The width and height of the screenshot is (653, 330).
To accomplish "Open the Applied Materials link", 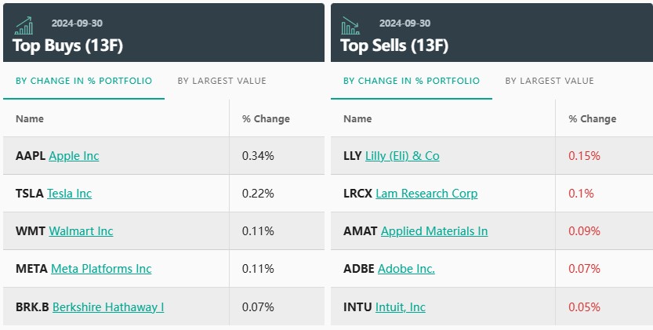I will click(x=434, y=231).
